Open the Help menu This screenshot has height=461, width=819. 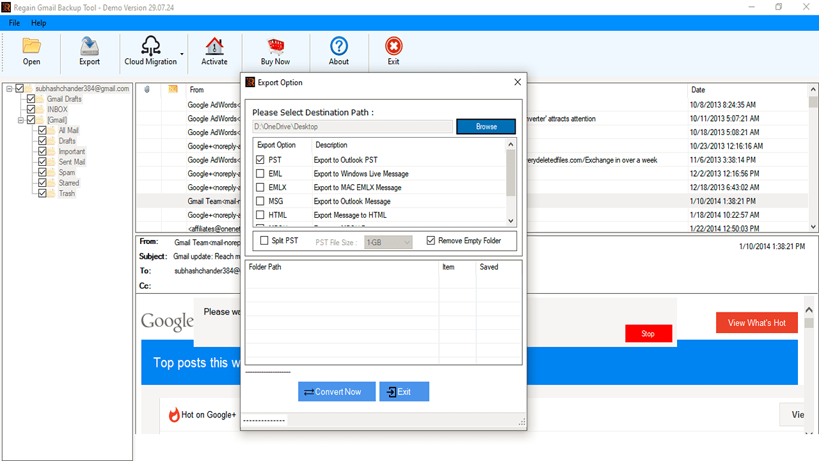[38, 22]
